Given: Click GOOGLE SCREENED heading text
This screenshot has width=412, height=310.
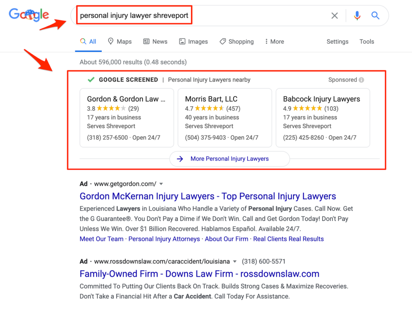Looking at the screenshot, I should click(x=128, y=80).
